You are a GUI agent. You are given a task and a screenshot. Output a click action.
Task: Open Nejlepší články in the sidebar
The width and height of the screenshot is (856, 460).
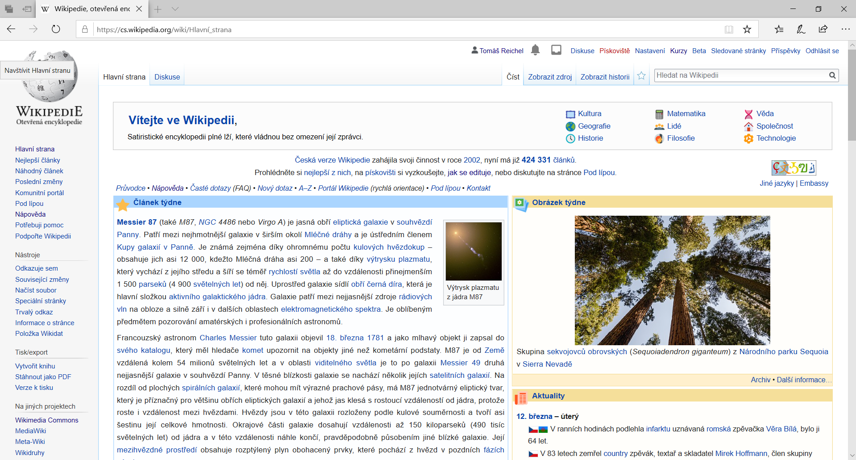(x=37, y=160)
